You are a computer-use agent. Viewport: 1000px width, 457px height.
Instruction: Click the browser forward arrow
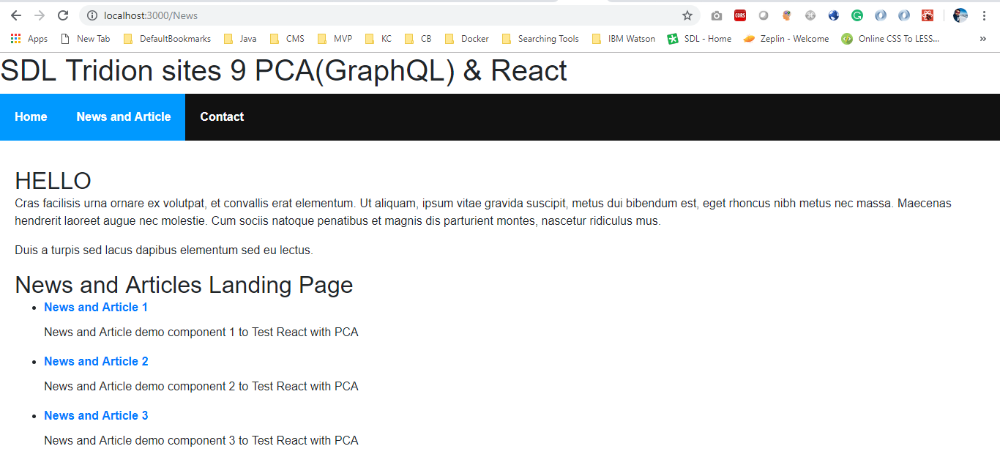[40, 15]
